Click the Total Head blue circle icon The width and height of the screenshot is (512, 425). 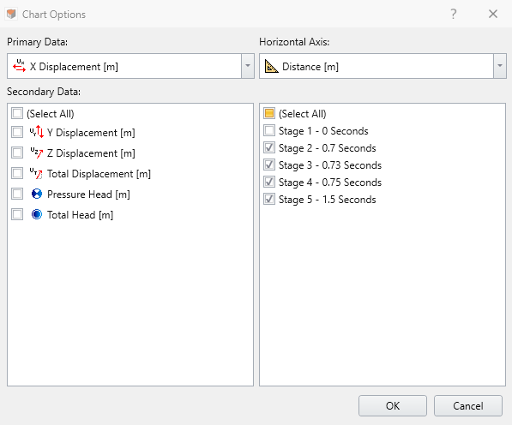(37, 214)
